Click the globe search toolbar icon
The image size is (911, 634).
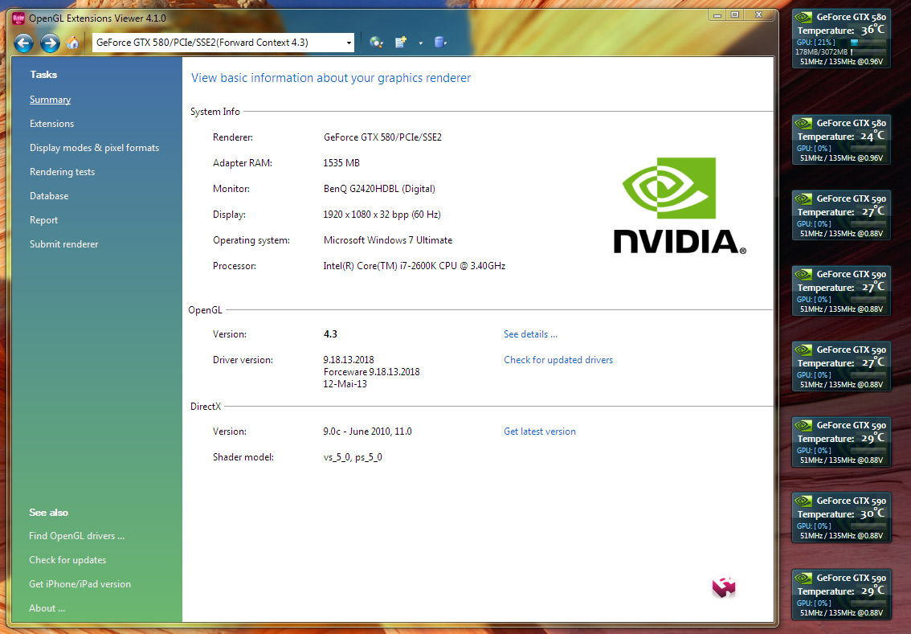tap(376, 42)
